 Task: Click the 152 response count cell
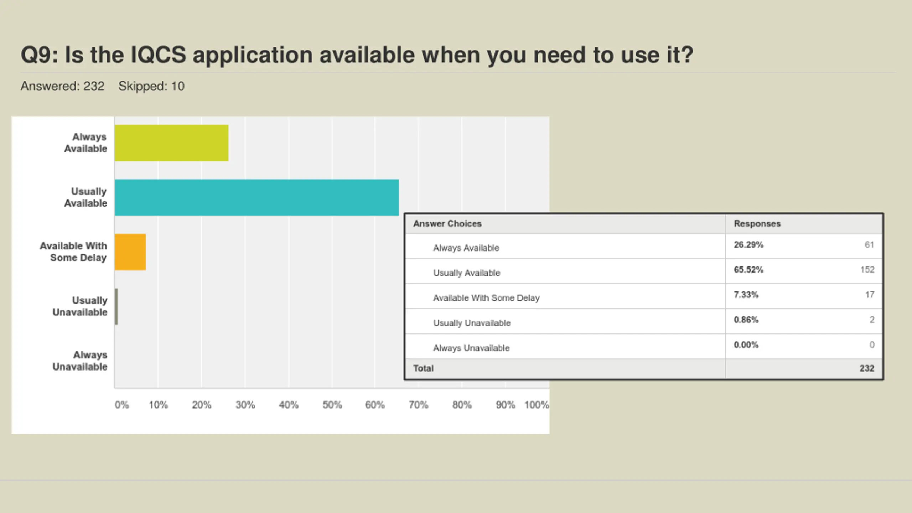867,270
